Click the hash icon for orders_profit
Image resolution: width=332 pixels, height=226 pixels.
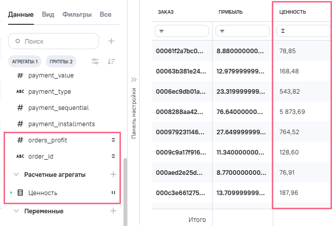20,140
